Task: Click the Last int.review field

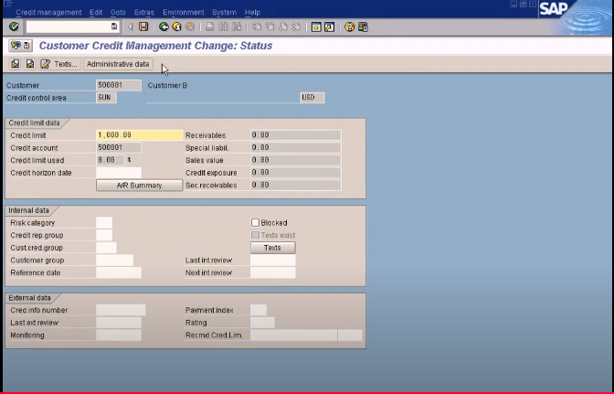Action: point(273,260)
